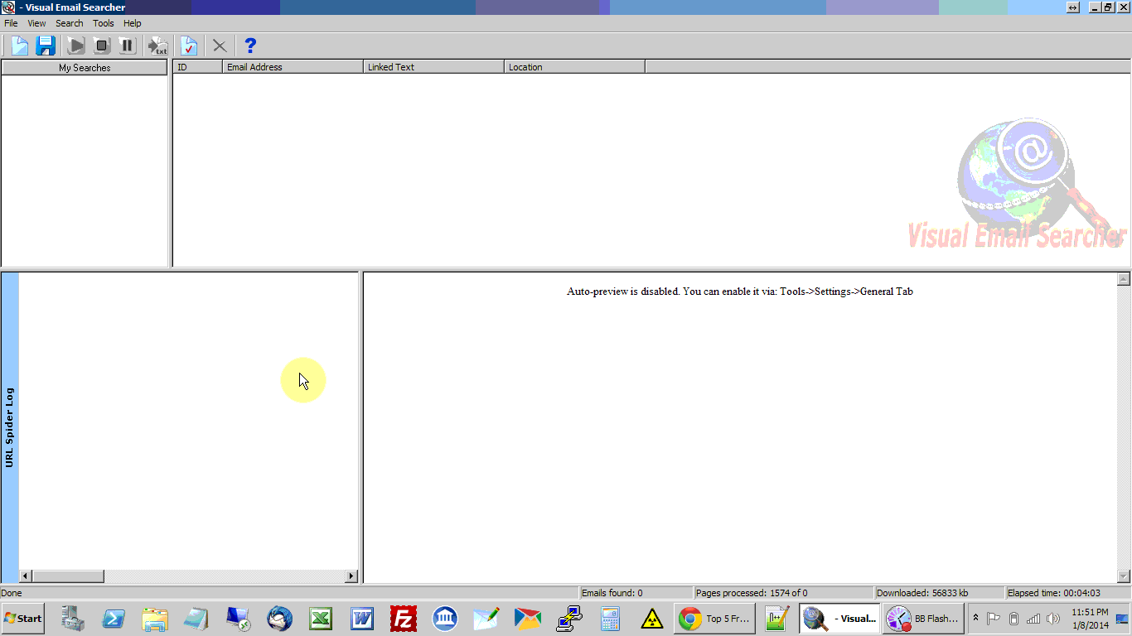Screen dimensions: 1132x636
Task: Sort results by Location column
Action: [575, 67]
